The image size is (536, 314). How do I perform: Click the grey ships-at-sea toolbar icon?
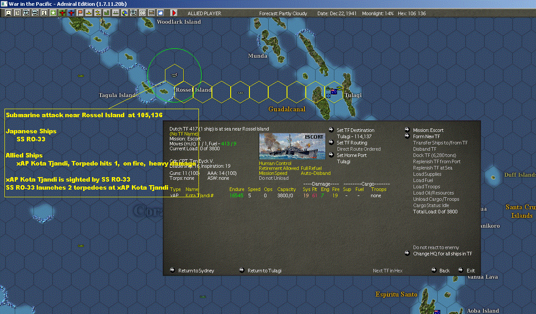(x=115, y=13)
